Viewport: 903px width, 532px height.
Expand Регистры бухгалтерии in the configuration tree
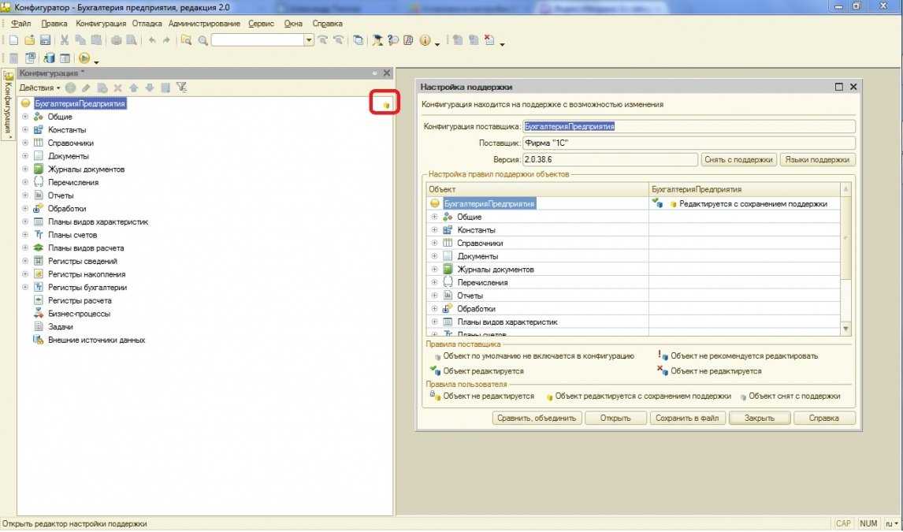(x=25, y=288)
